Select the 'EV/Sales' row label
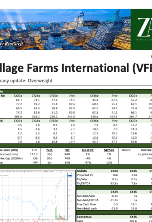Screen dimensions: 152x222 [82, 179]
